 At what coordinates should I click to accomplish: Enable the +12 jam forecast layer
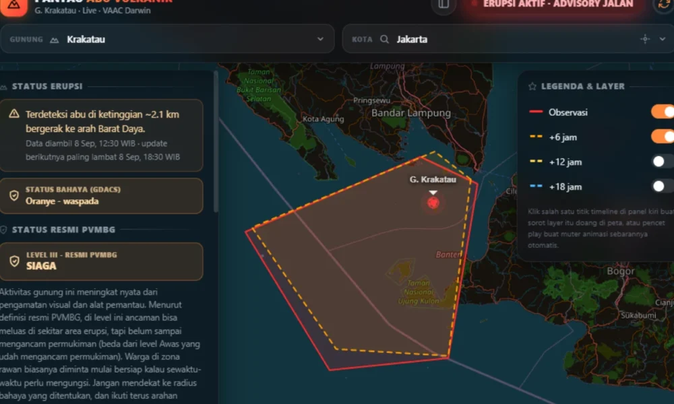663,162
